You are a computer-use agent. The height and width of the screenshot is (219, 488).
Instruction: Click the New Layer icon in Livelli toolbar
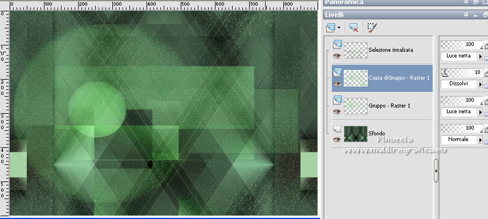pyautogui.click(x=331, y=28)
